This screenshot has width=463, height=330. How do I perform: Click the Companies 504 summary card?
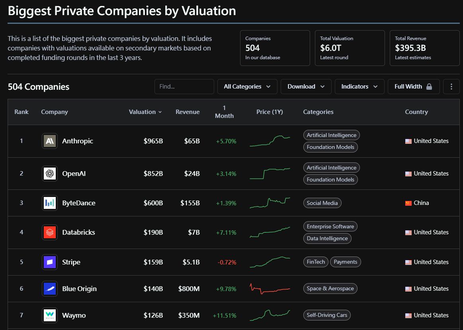click(275, 48)
